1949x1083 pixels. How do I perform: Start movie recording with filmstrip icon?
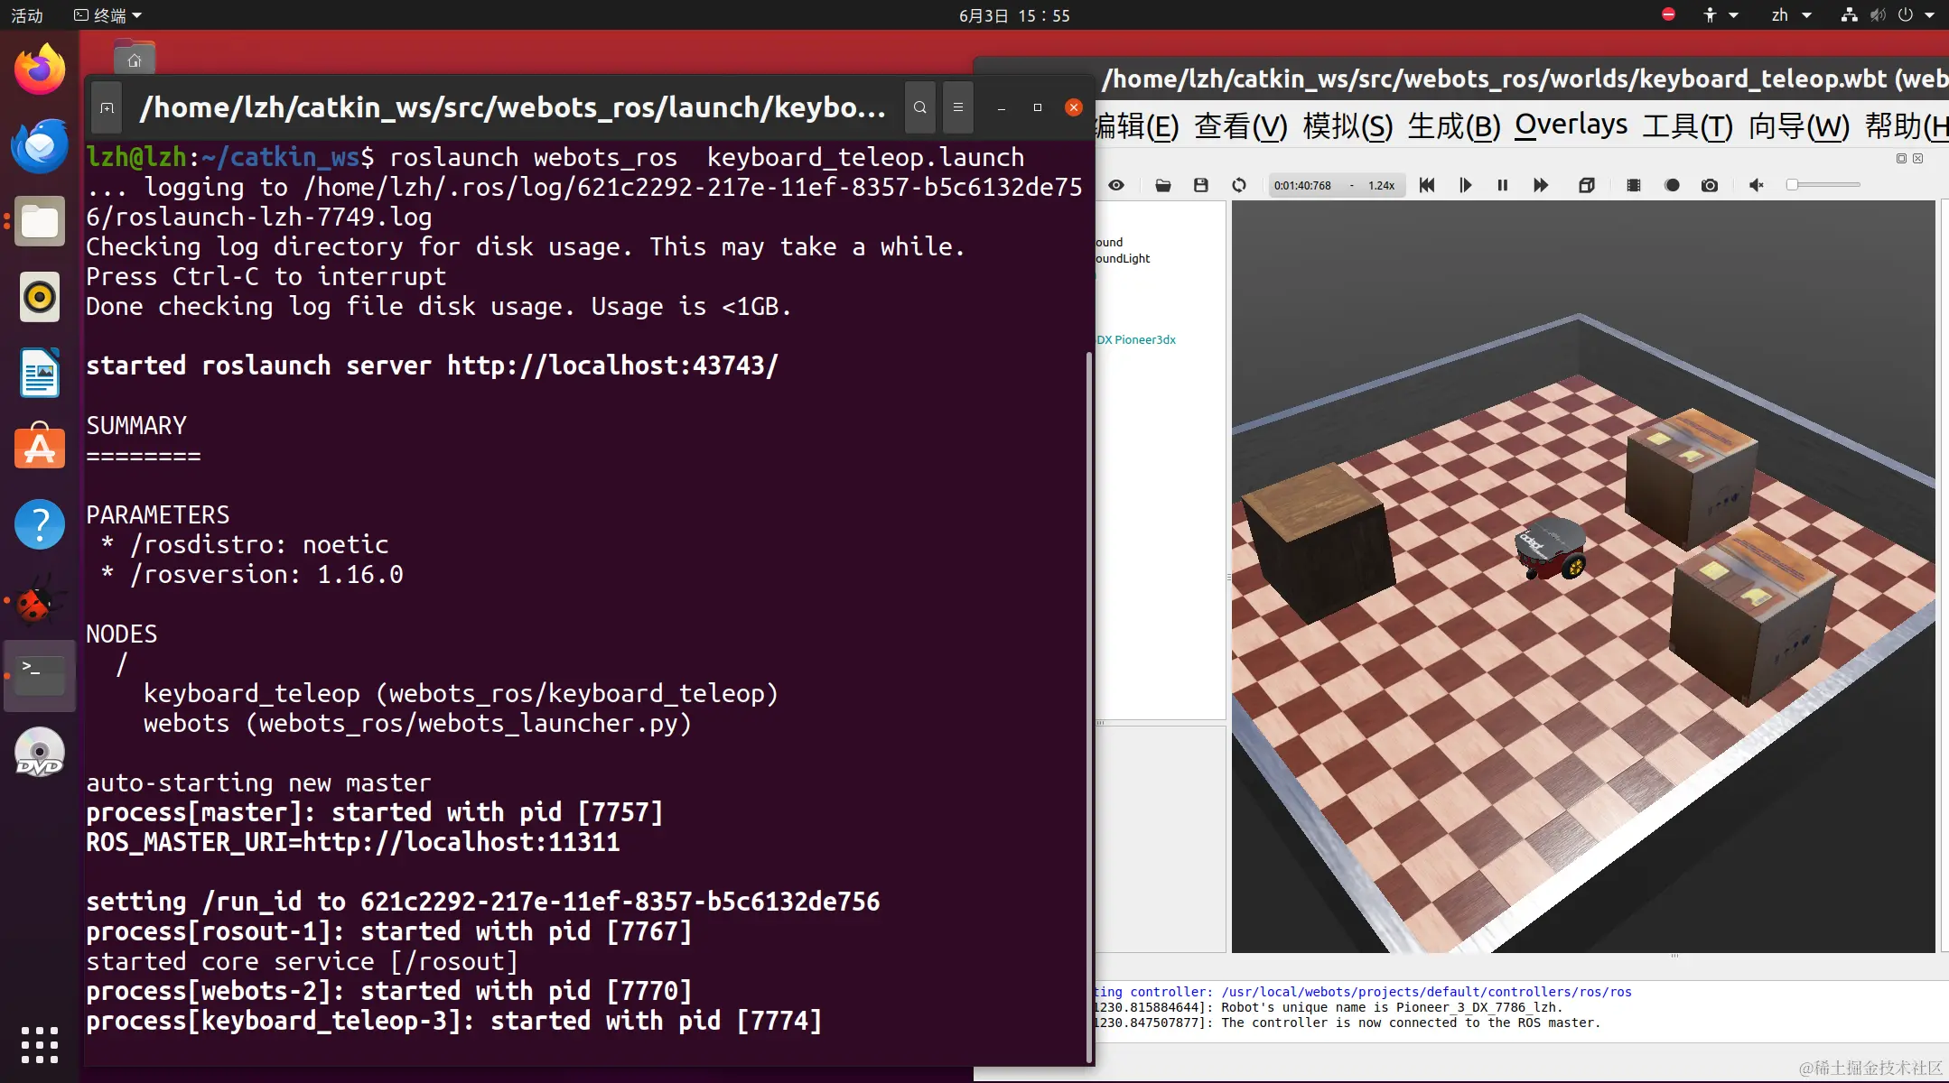click(1634, 185)
